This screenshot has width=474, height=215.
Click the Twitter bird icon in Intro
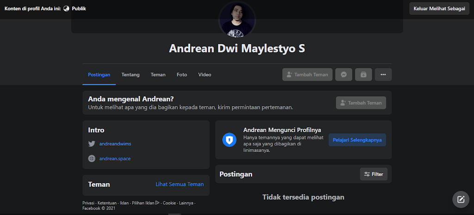92,144
